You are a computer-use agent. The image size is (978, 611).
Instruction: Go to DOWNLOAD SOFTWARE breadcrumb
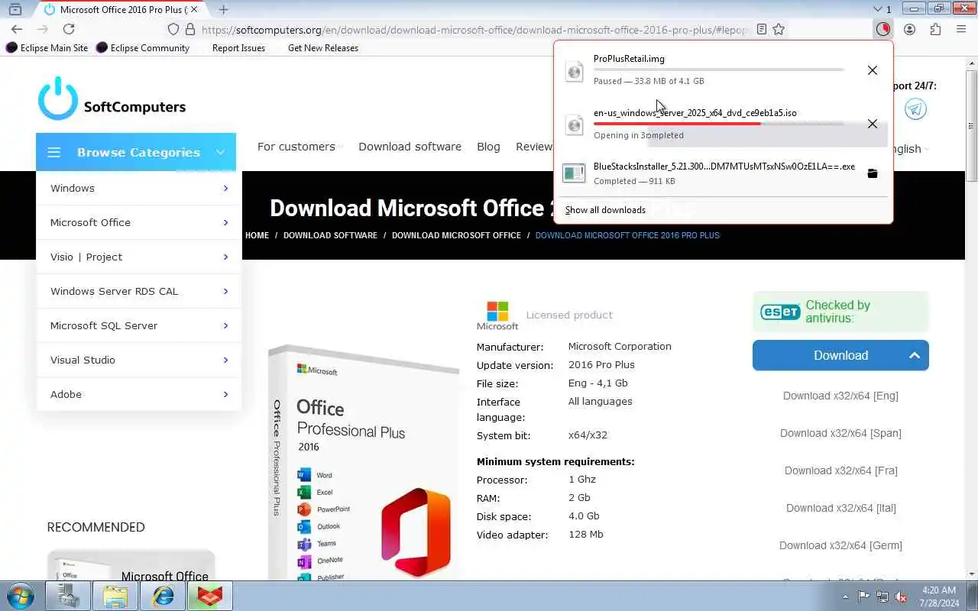(330, 235)
